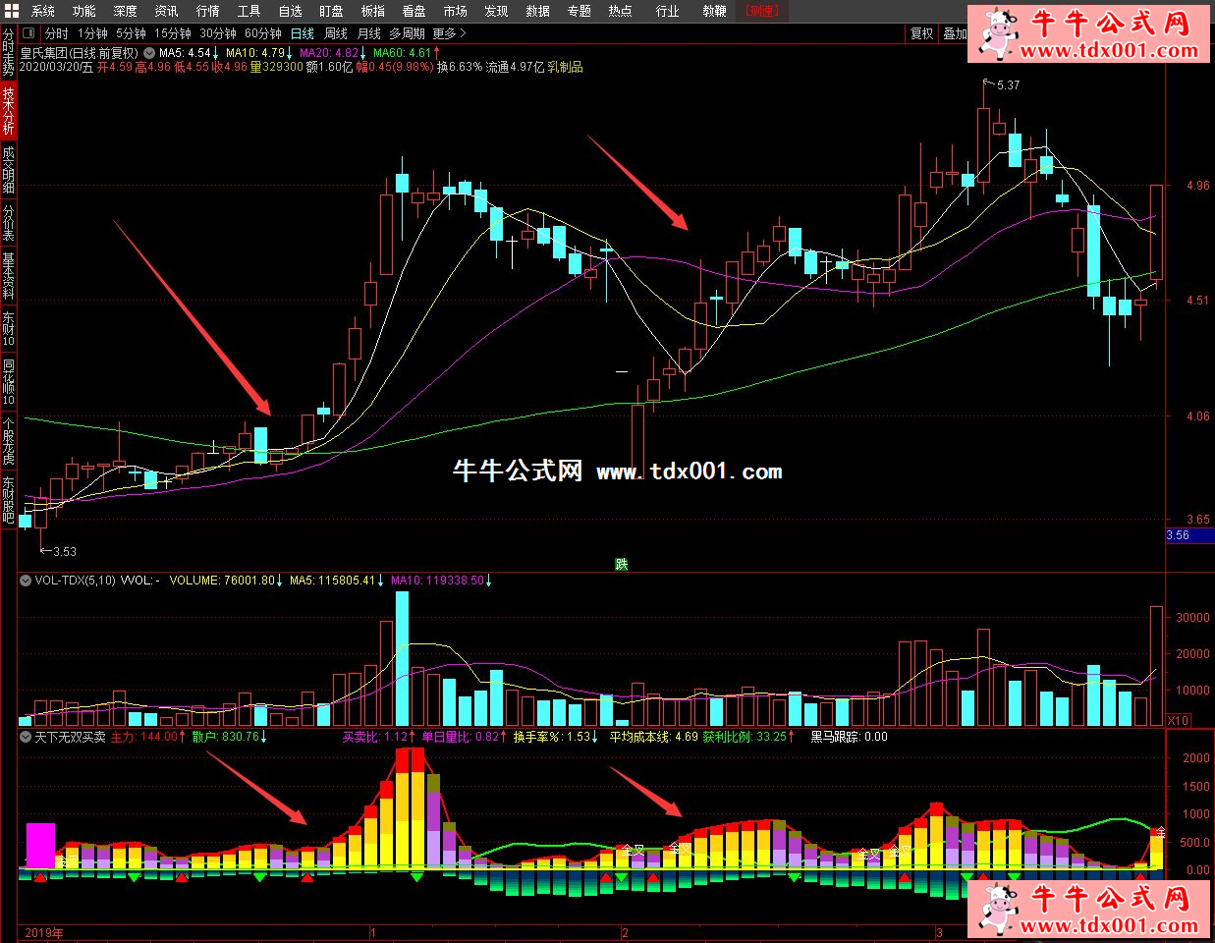Click the 3.56 price axis cursor label

pyautogui.click(x=1188, y=535)
